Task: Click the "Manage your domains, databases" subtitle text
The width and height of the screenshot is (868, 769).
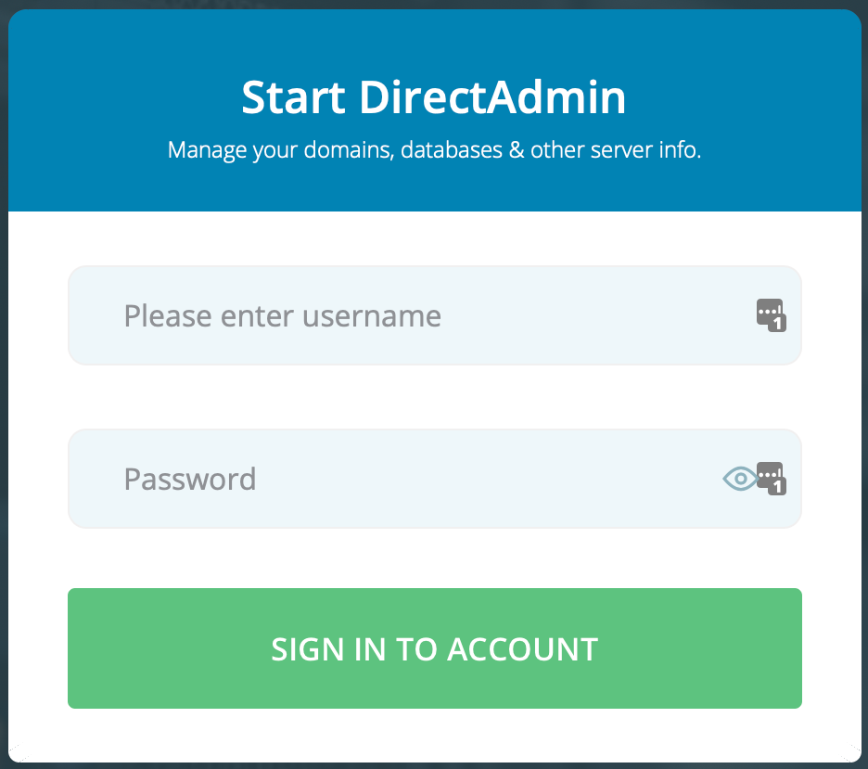Action: (434, 149)
